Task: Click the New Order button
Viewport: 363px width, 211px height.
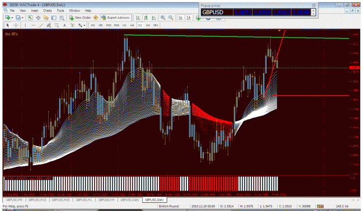Action: pos(80,17)
